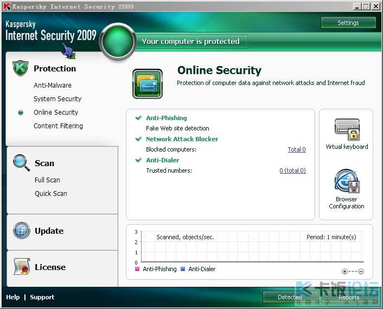This screenshot has height=309, width=383.
Task: Open the Browser Configuration icon
Action: (x=347, y=181)
